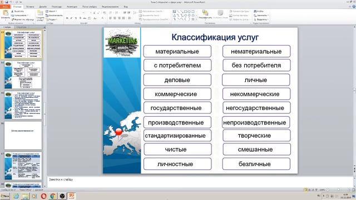Image resolution: width=356 pixels, height=200 pixels.
Task: Open Google Chrome from the taskbar
Action: (x=53, y=196)
